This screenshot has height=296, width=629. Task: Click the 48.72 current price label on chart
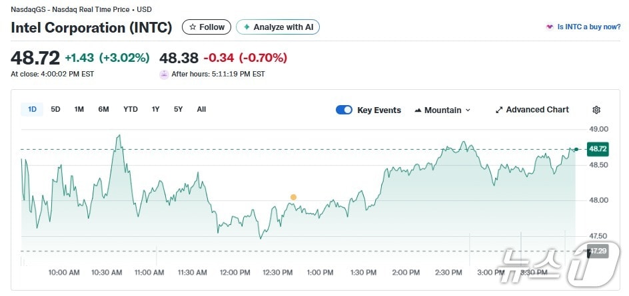click(x=597, y=149)
